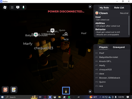Screen dimensions: 132x99
Task: Open the Roblox main menu logo button
Action: coord(5,7)
